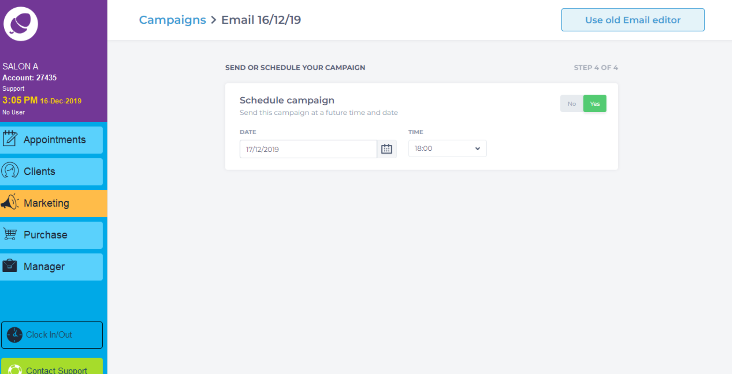Click the Contact Support lifebuoy icon
This screenshot has height=374, width=732.
pos(15,369)
